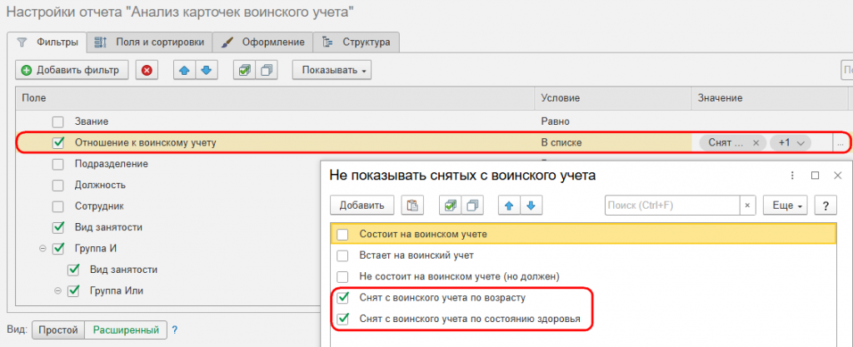853x347 pixels.
Task: Click Добавить button in the dialog
Action: point(362,206)
